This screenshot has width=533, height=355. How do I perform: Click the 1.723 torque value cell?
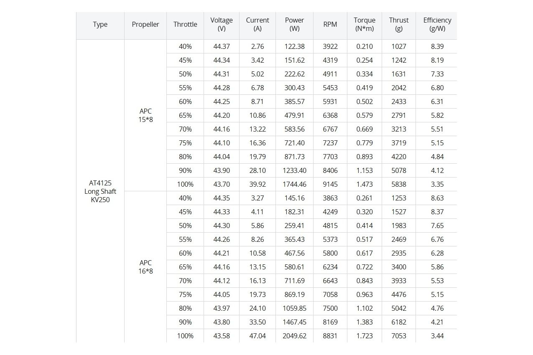[365, 336]
